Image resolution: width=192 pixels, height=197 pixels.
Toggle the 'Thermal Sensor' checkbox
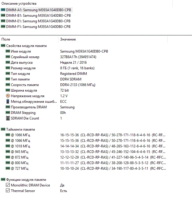click(x=8, y=191)
